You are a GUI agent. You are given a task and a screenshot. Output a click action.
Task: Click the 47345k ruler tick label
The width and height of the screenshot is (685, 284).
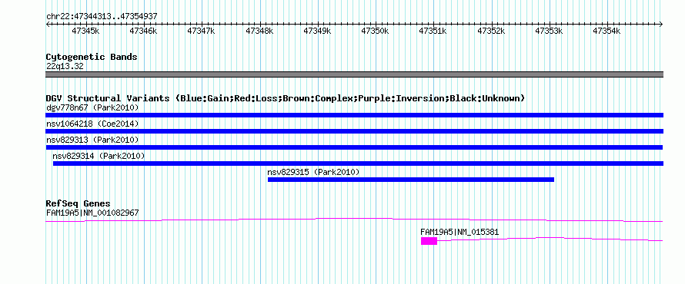tap(85, 31)
